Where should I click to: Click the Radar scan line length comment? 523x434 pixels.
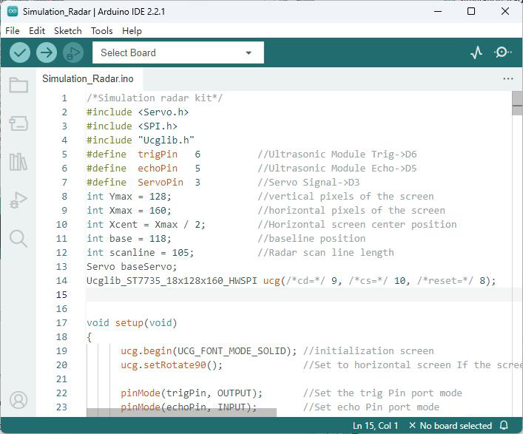click(325, 252)
